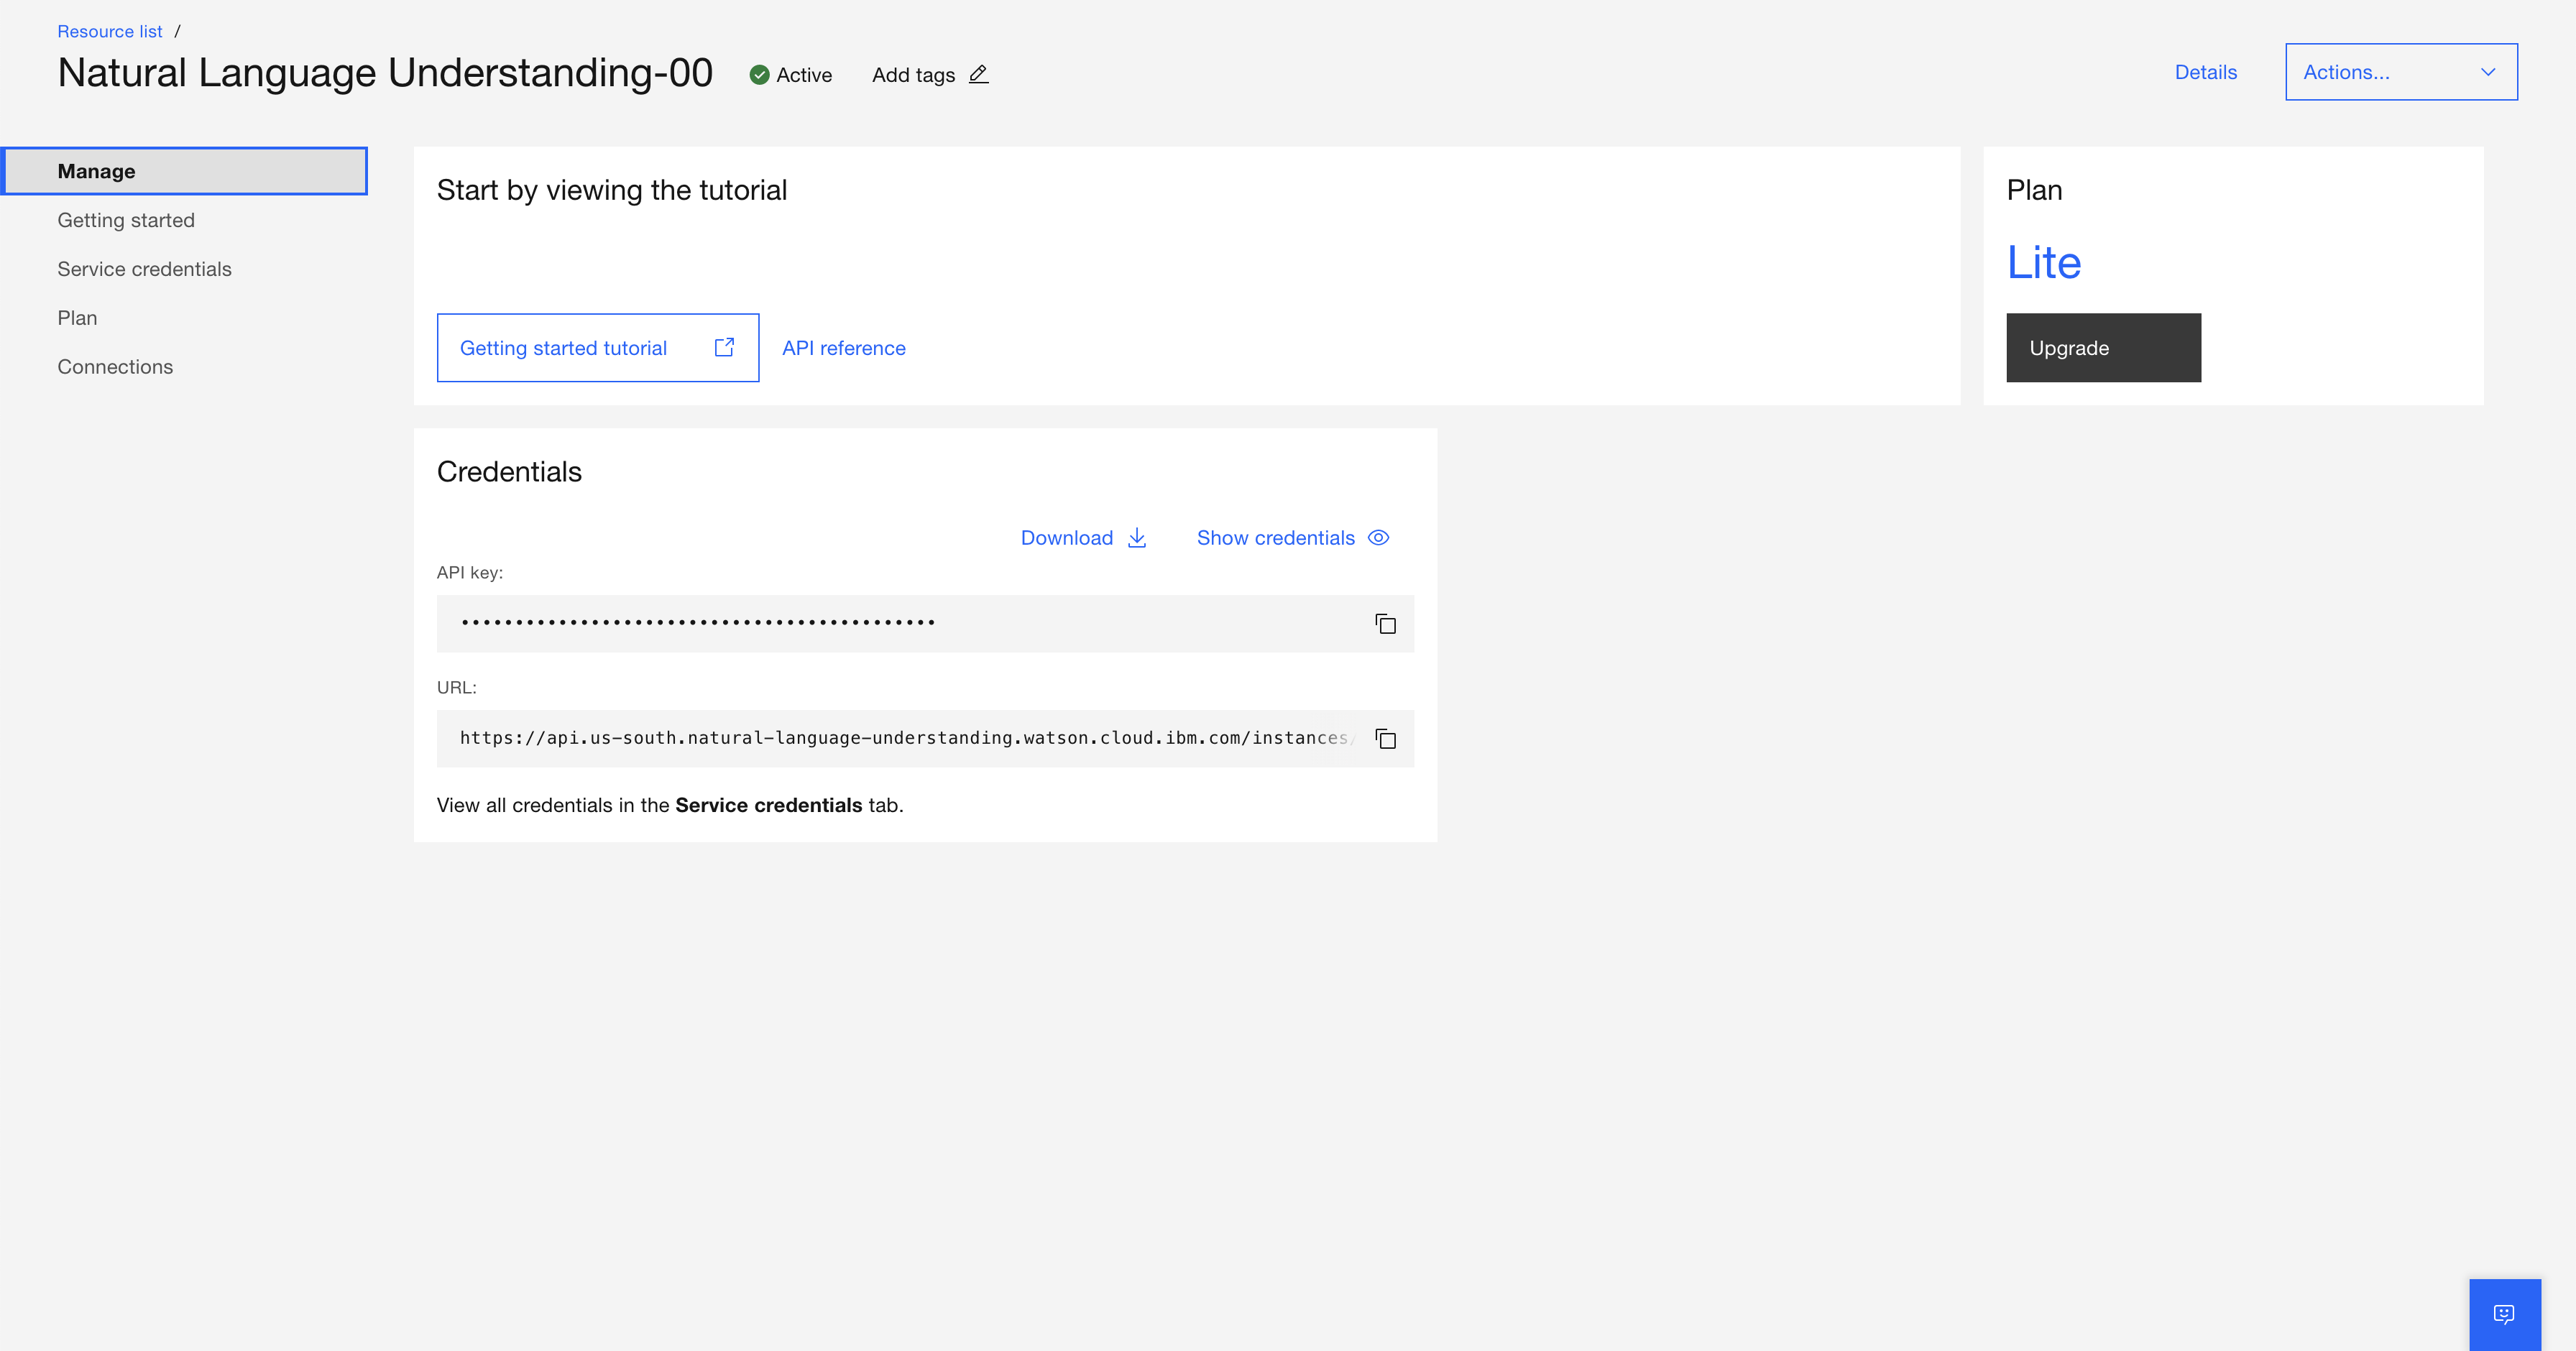Open the Getting started sidebar item

pyautogui.click(x=126, y=220)
